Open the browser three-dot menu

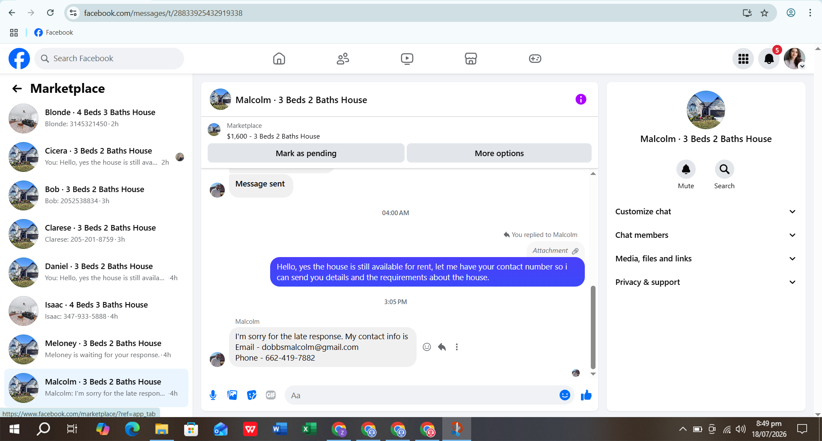pyautogui.click(x=810, y=13)
